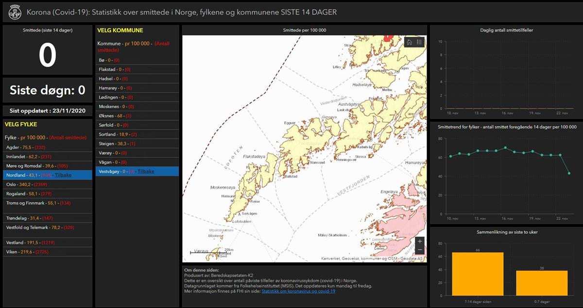This screenshot has width=583, height=308.
Task: Select Viken county from the list
Action: click(27, 252)
